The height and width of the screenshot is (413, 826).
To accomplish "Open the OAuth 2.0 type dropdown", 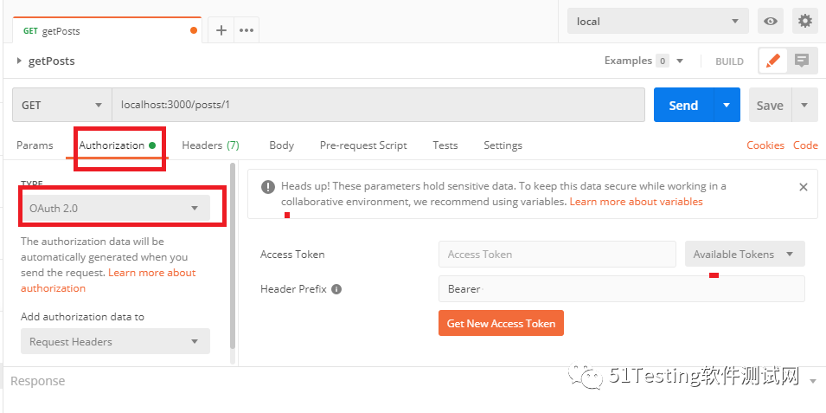I will pyautogui.click(x=115, y=208).
